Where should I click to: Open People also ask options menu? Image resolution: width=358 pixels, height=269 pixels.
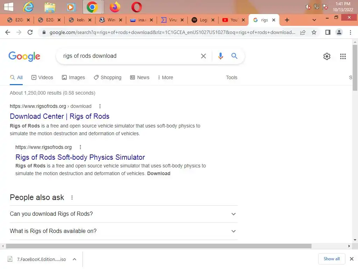tap(72, 198)
